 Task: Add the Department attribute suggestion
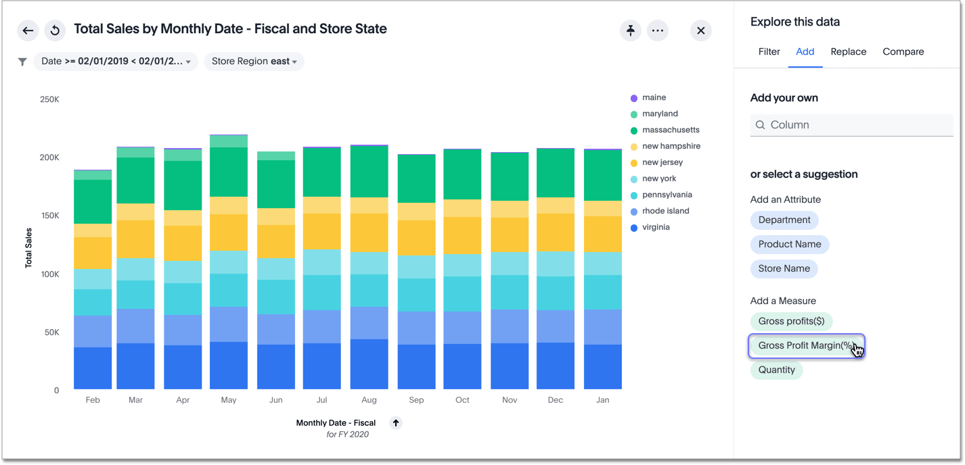pyautogui.click(x=784, y=220)
